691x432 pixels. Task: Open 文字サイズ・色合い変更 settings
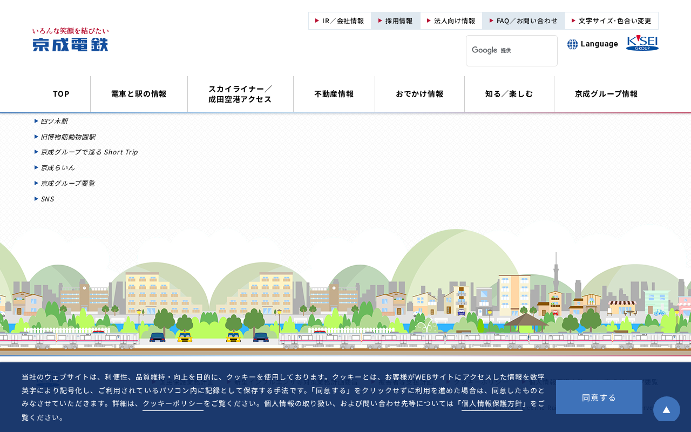point(612,21)
